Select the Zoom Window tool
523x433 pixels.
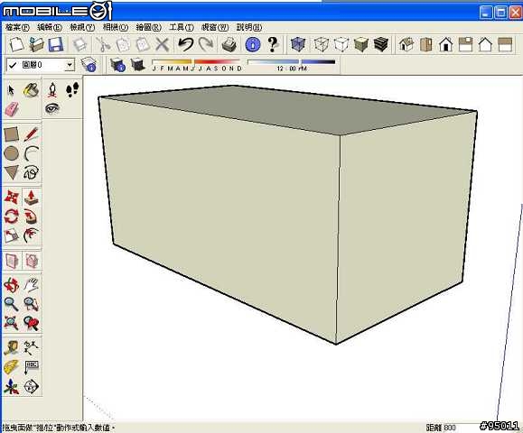(x=32, y=304)
